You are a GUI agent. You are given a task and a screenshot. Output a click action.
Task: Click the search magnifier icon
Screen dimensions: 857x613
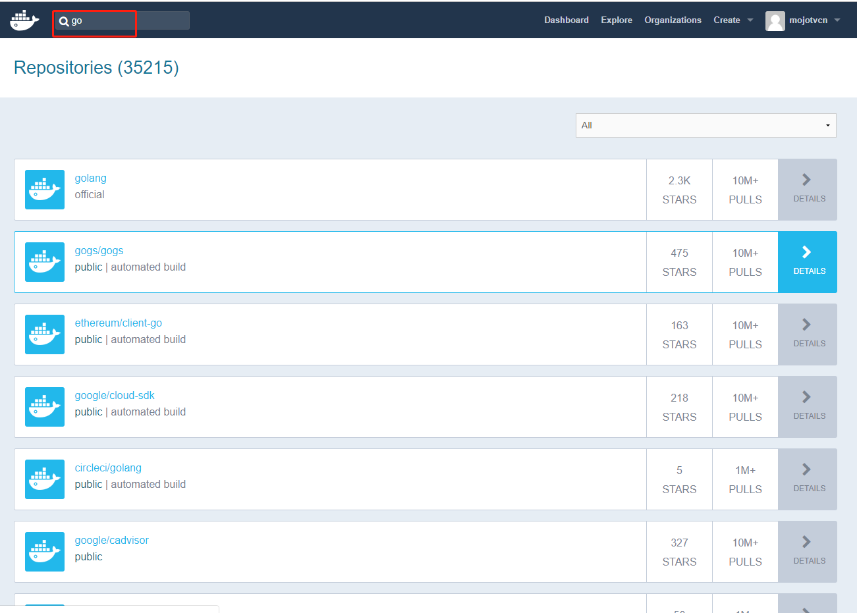[x=64, y=21]
